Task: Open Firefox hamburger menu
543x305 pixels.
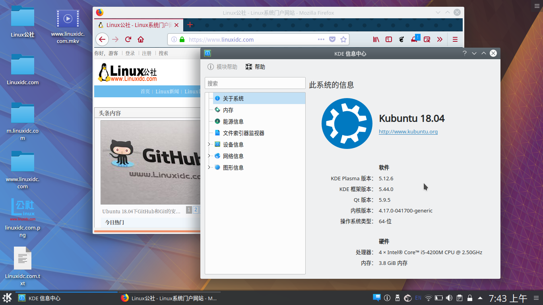Action: point(455,39)
